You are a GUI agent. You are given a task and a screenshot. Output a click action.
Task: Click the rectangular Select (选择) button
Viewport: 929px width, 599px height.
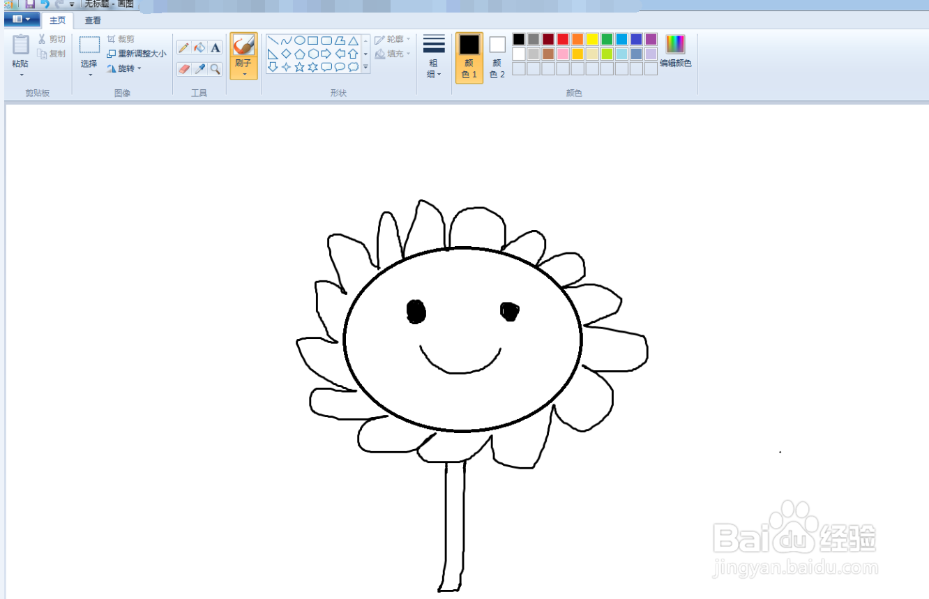click(x=89, y=51)
